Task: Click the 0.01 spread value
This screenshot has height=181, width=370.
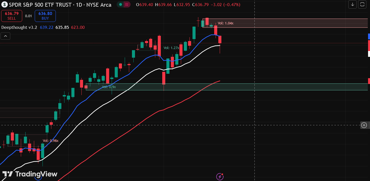Action: (x=28, y=16)
